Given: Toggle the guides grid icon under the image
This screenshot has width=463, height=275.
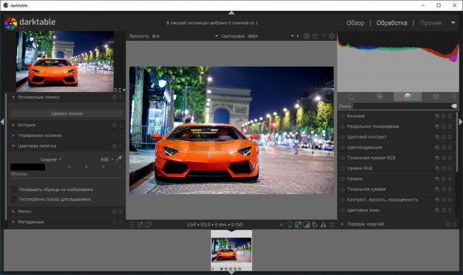Looking at the screenshot, I should (x=332, y=225).
